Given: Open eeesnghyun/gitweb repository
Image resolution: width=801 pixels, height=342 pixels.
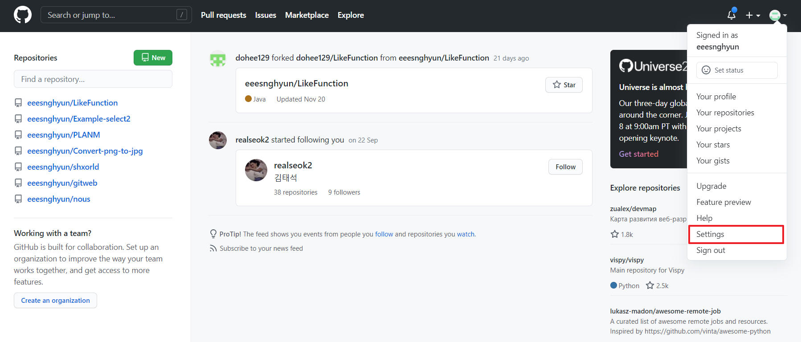Looking at the screenshot, I should pyautogui.click(x=62, y=183).
